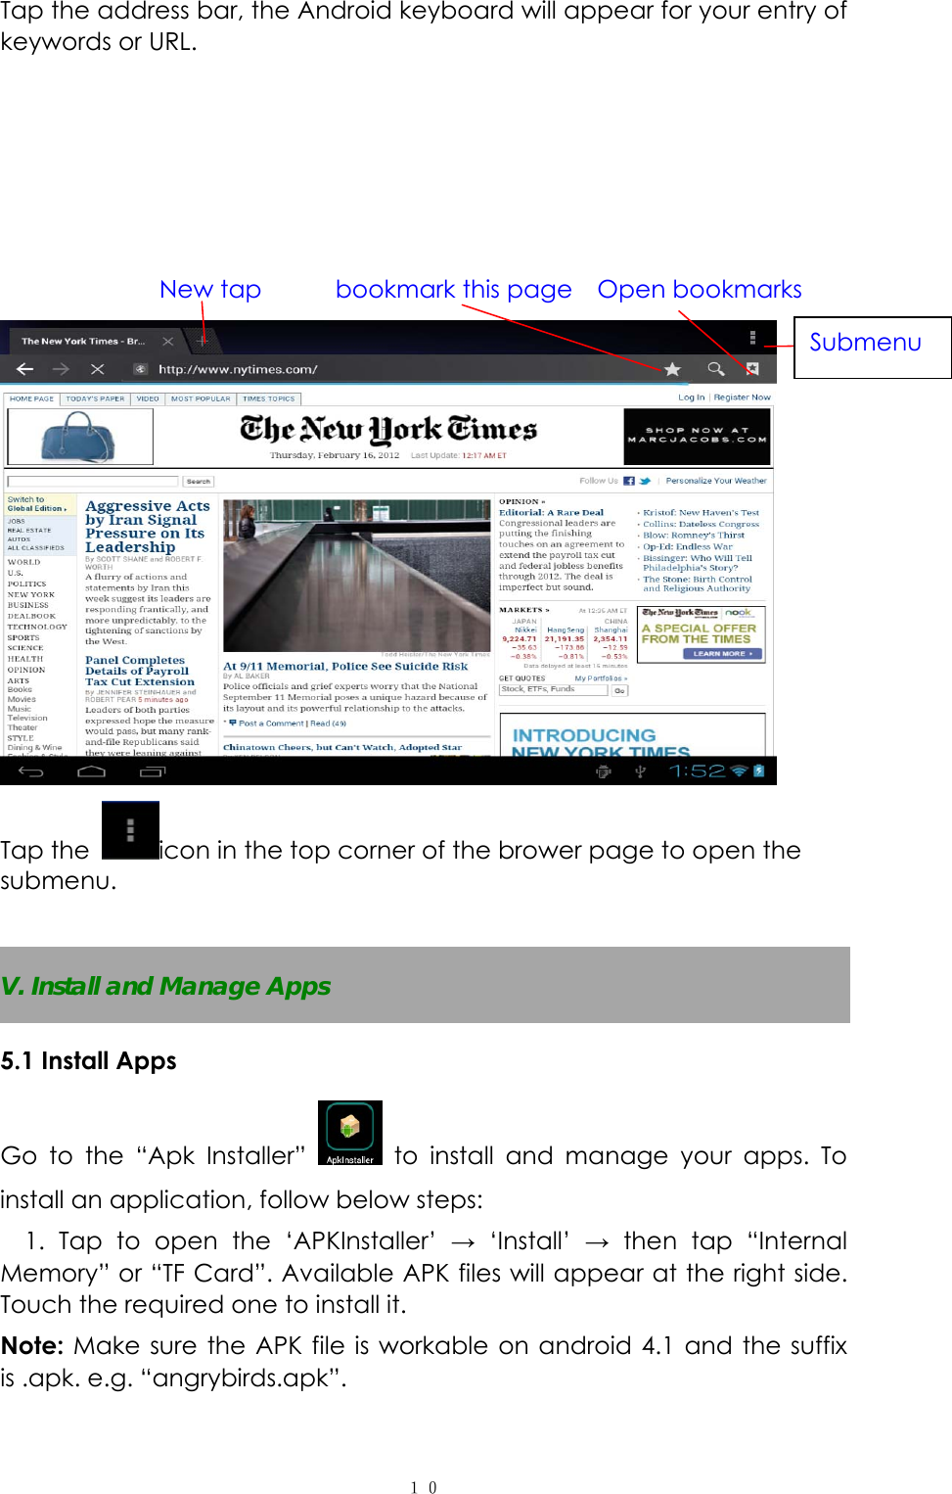The image size is (952, 1494).
Task: Follow the Times on Twitter icon
Action: point(645,481)
